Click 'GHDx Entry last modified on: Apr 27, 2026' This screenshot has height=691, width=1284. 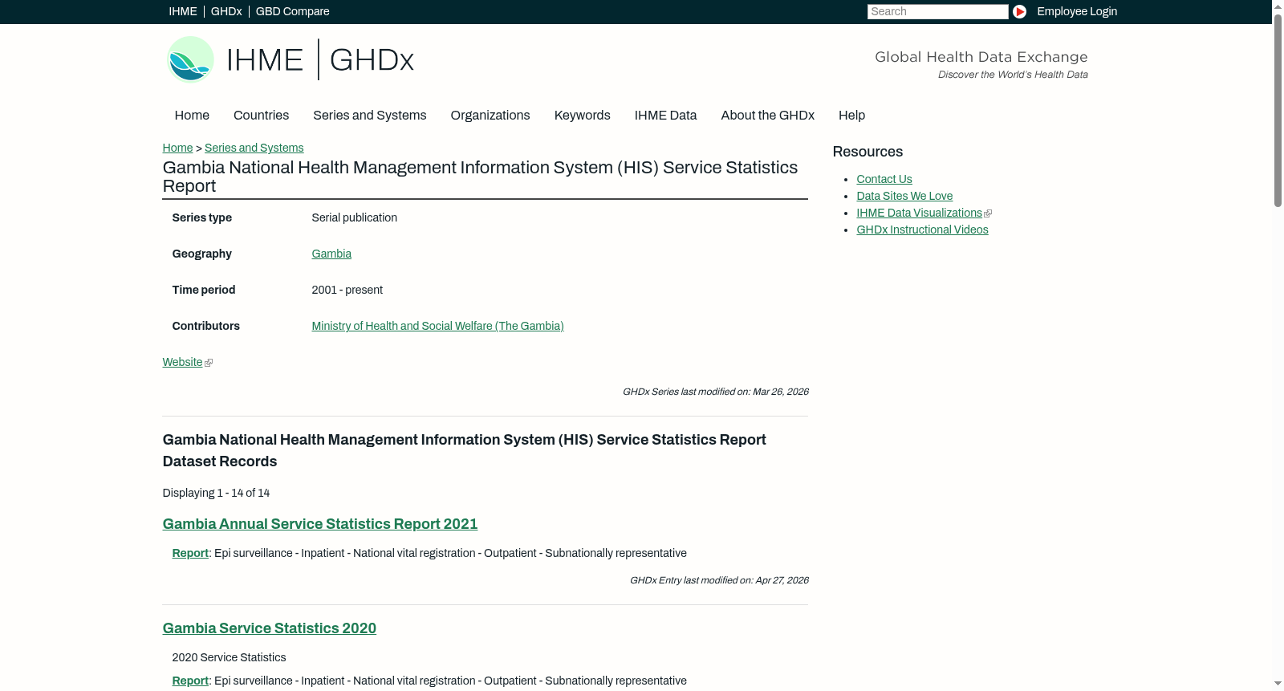pos(719,580)
